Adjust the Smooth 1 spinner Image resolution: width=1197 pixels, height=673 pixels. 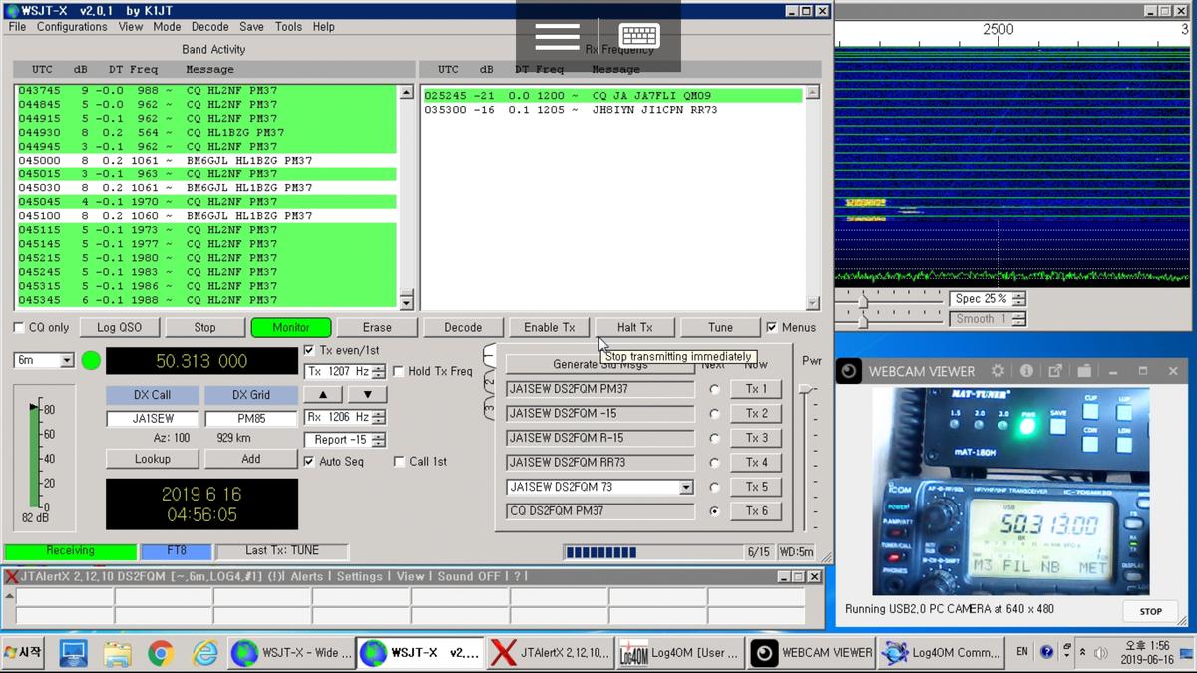tap(1018, 319)
